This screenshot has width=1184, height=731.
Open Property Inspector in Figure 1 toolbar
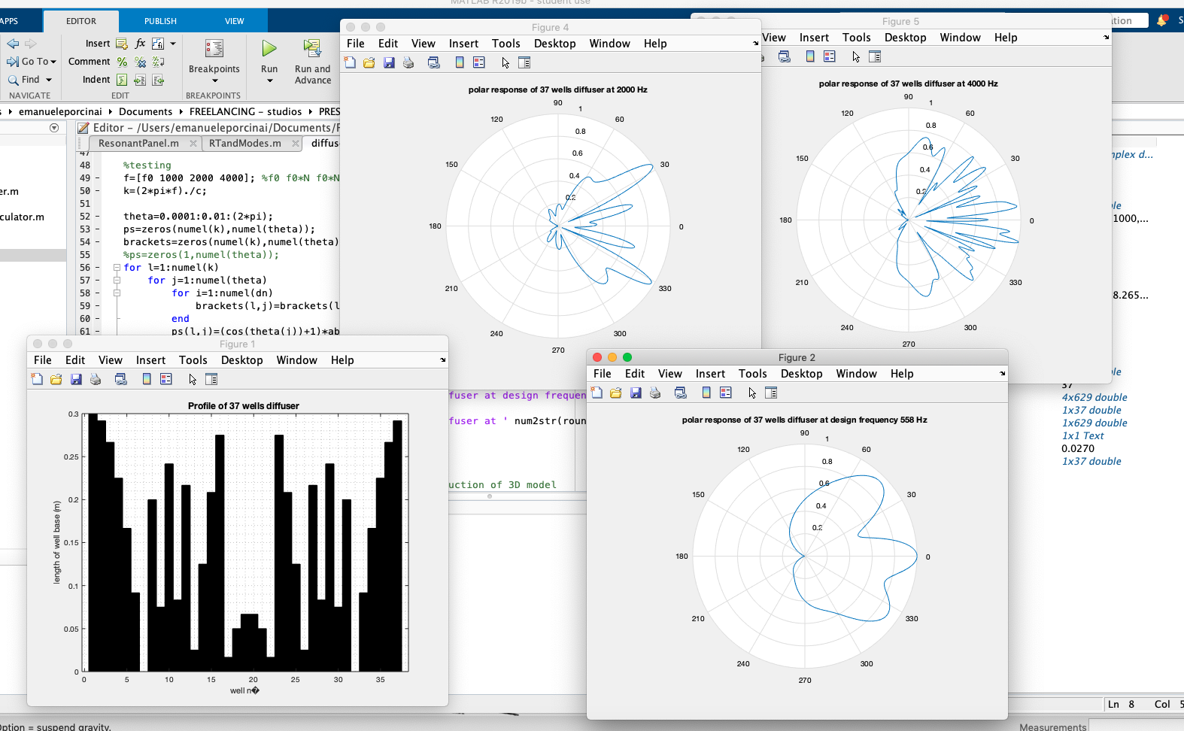[x=211, y=380]
